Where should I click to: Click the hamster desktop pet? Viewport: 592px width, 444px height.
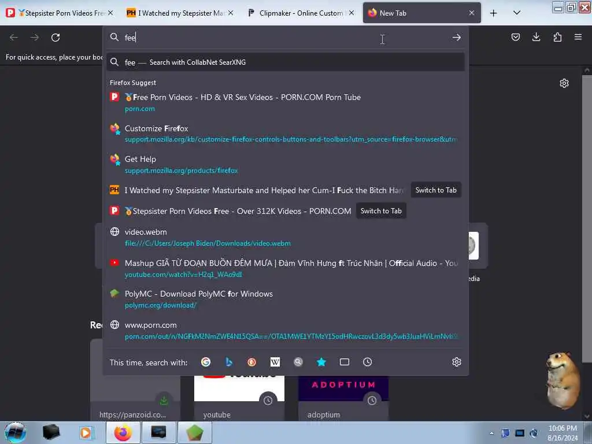click(x=563, y=380)
